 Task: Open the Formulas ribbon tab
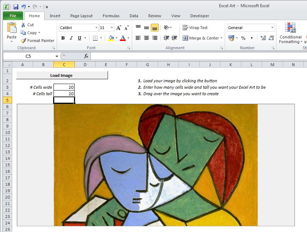coord(111,16)
